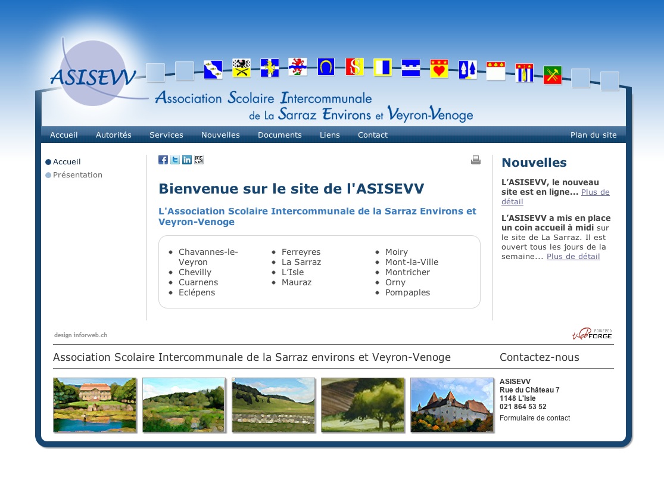The image size is (664, 483).
Task: Open the large tree painting thumbnail
Action: [x=363, y=405]
